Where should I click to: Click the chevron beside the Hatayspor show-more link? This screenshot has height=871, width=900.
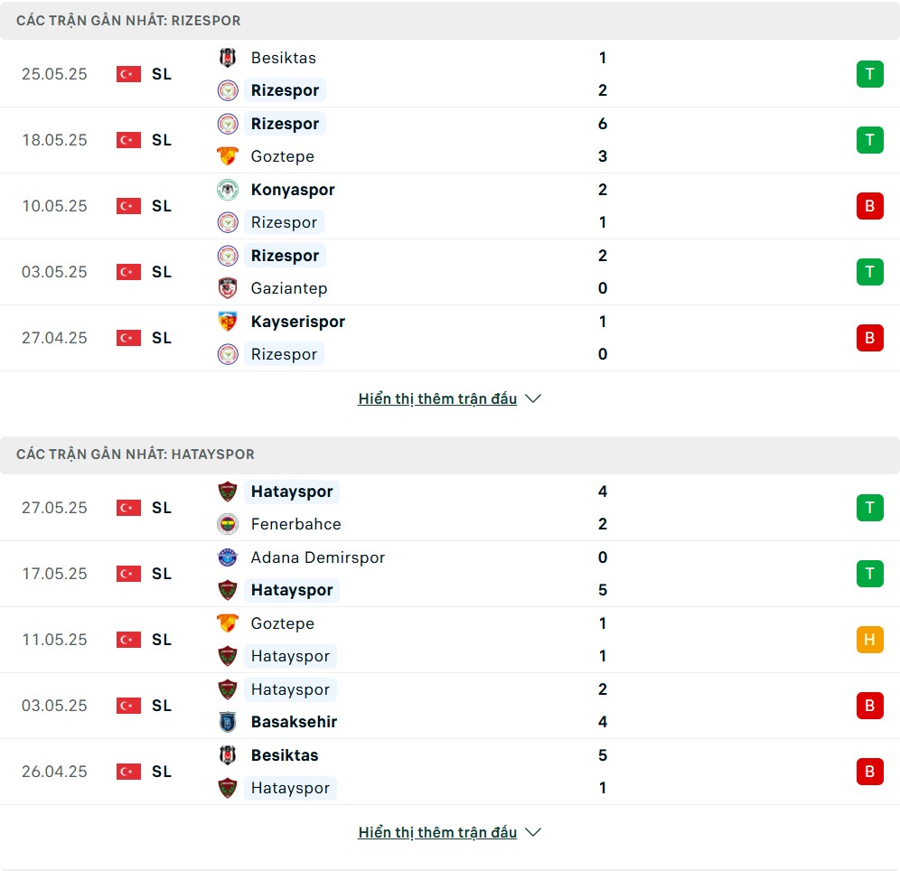click(x=533, y=832)
